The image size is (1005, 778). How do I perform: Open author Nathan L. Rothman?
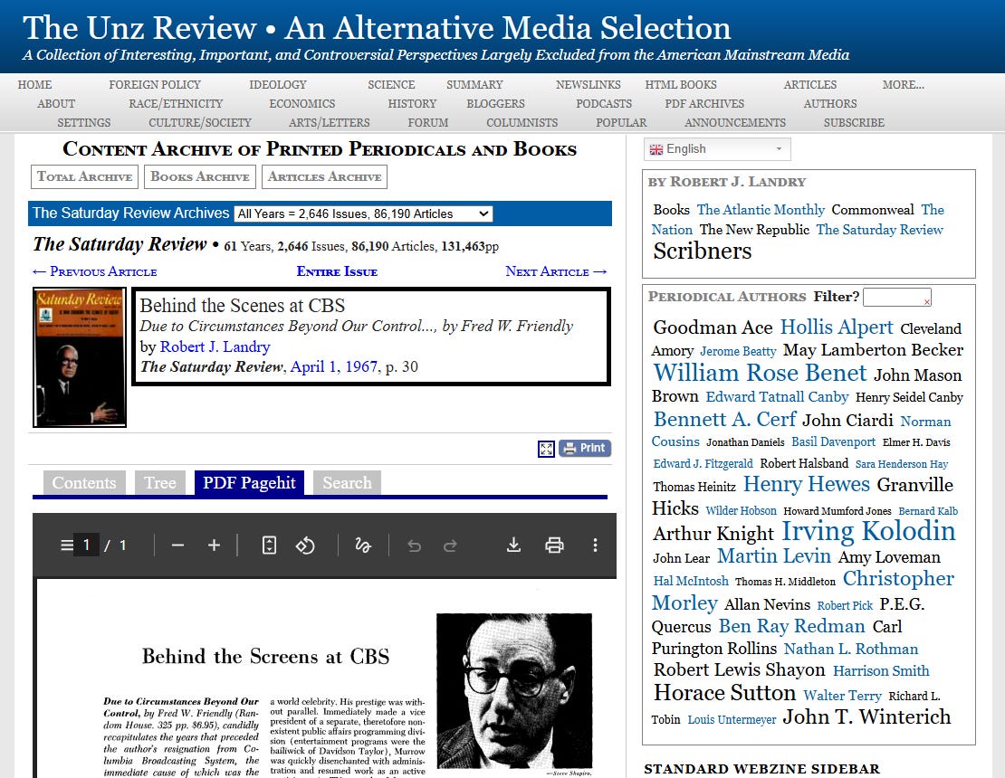click(851, 649)
